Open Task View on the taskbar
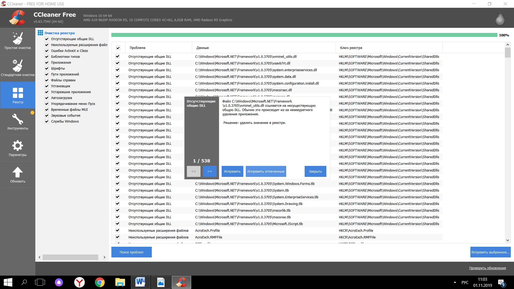 coord(40,282)
